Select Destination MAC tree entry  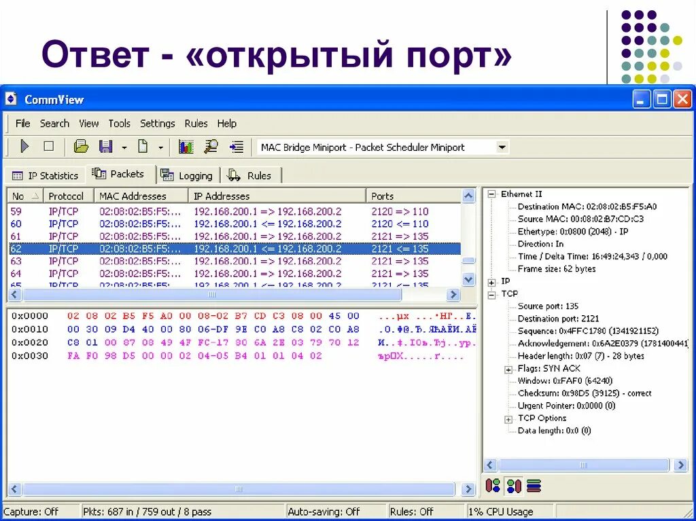point(587,206)
